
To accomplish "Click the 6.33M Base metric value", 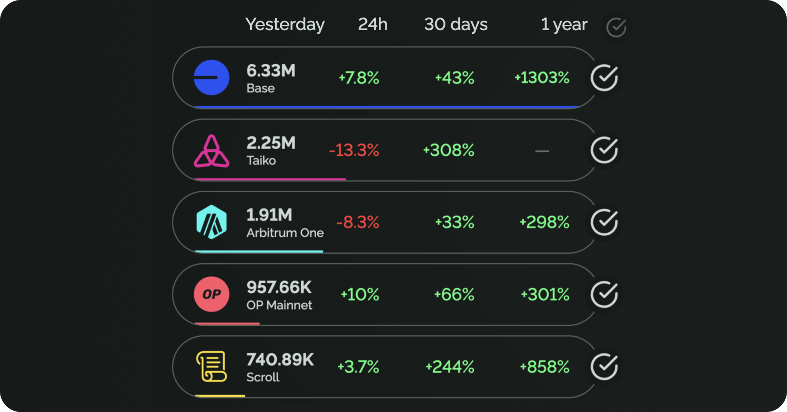I will (x=271, y=70).
